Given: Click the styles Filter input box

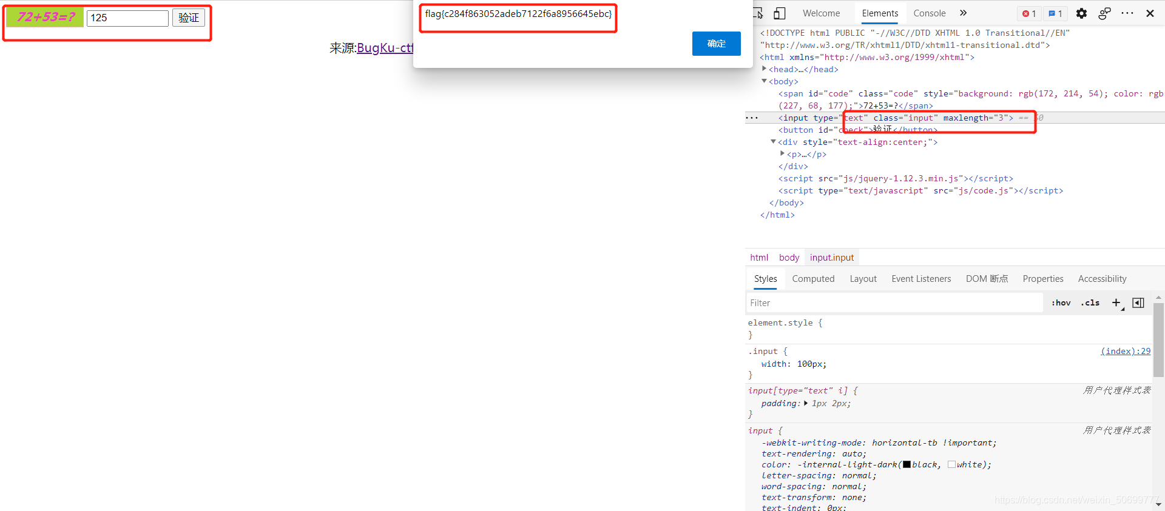Looking at the screenshot, I should click(894, 302).
